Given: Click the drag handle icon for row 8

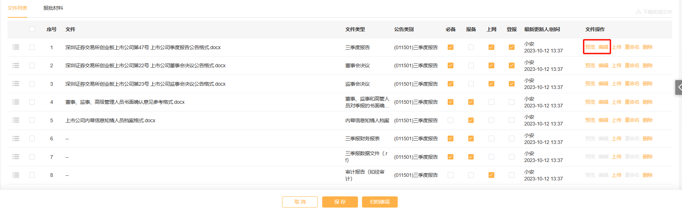Looking at the screenshot, I should pyautogui.click(x=16, y=175).
